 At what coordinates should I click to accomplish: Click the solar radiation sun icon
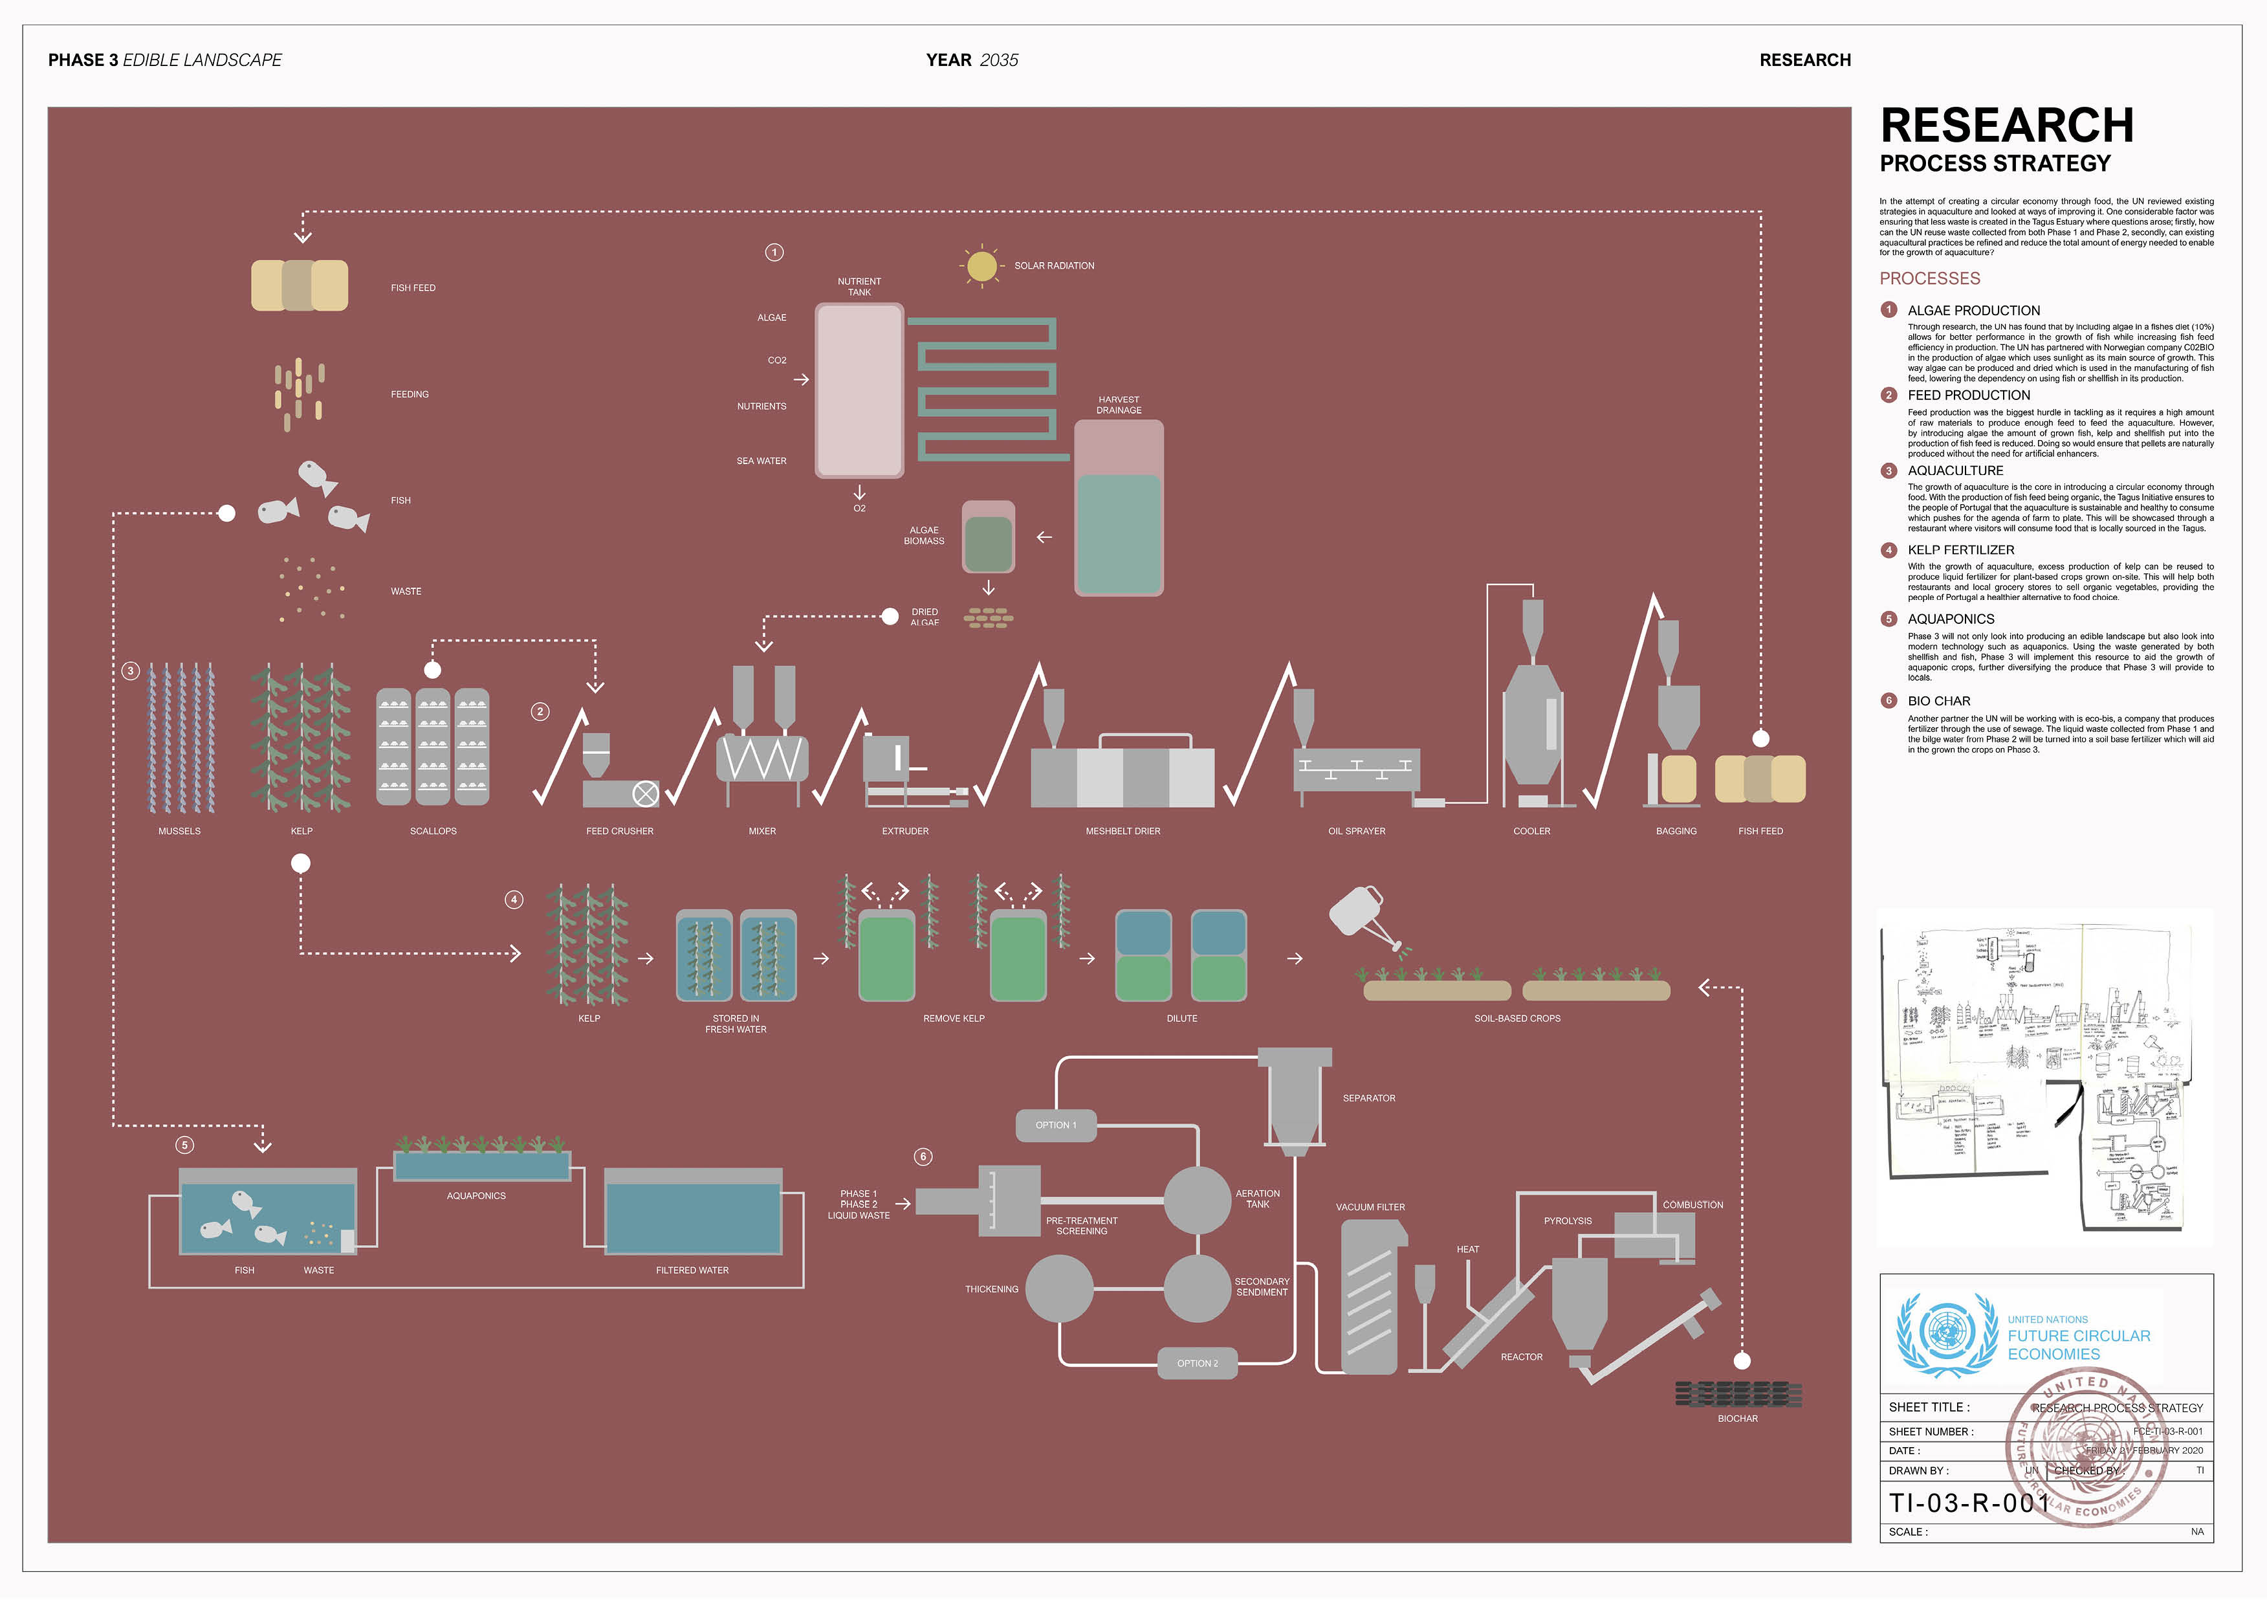981,266
